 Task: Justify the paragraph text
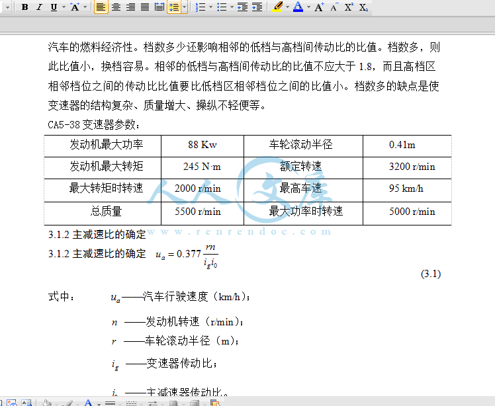[145, 7]
